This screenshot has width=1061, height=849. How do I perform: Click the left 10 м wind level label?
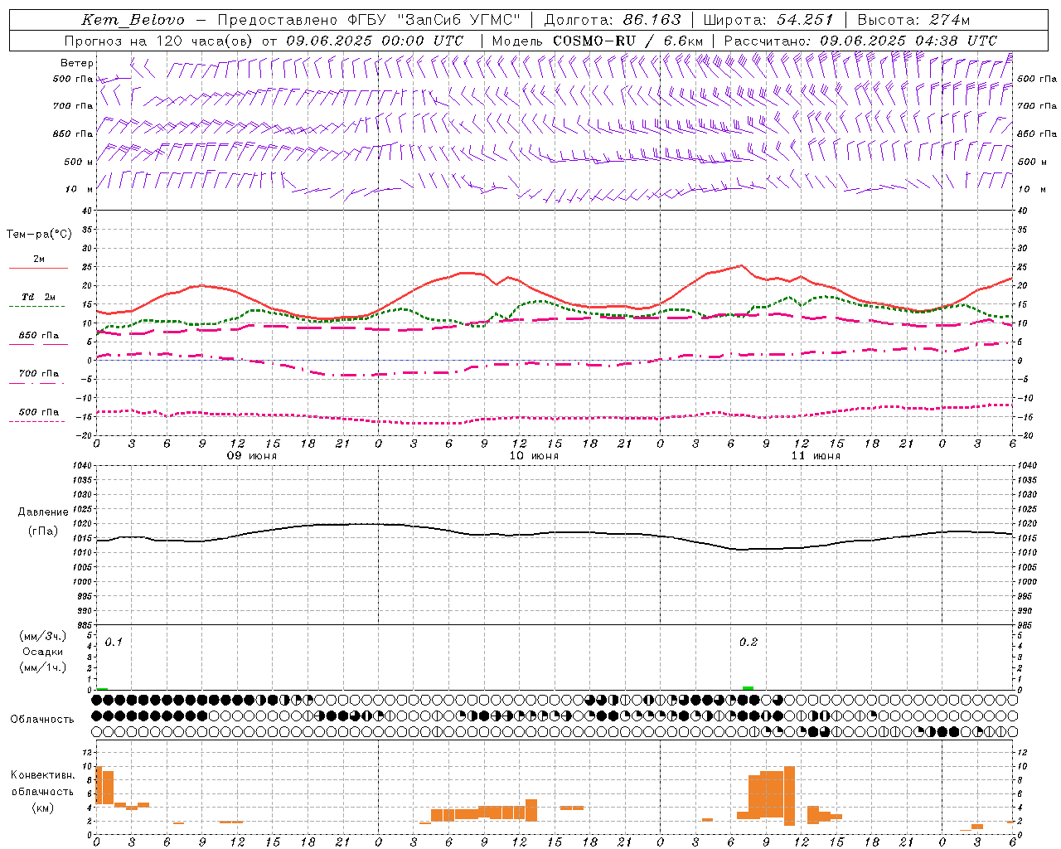click(x=80, y=189)
